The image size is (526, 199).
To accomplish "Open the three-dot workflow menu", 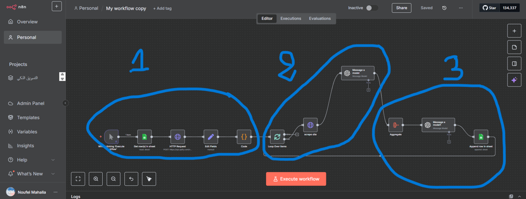I will point(461,8).
